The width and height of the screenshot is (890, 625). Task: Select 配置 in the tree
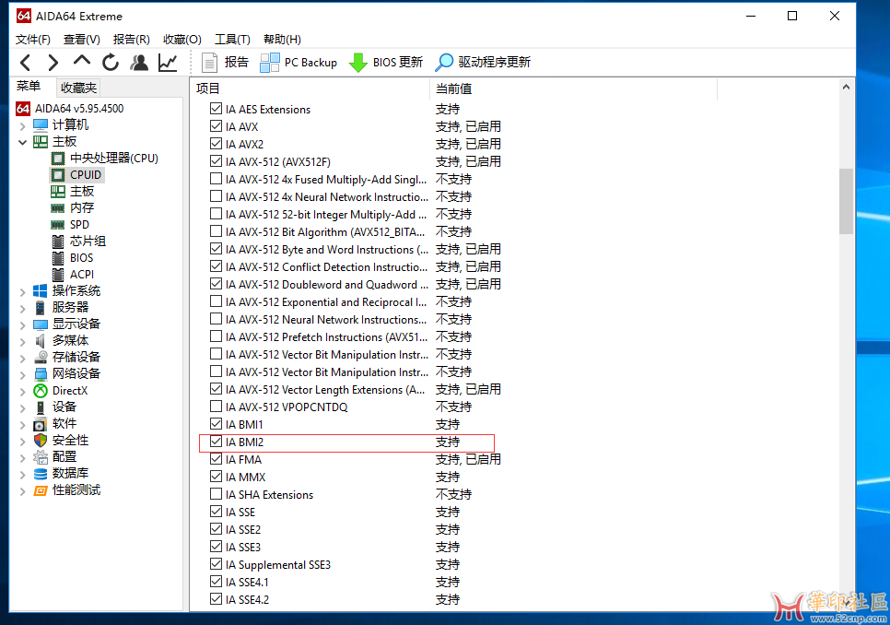[x=55, y=456]
